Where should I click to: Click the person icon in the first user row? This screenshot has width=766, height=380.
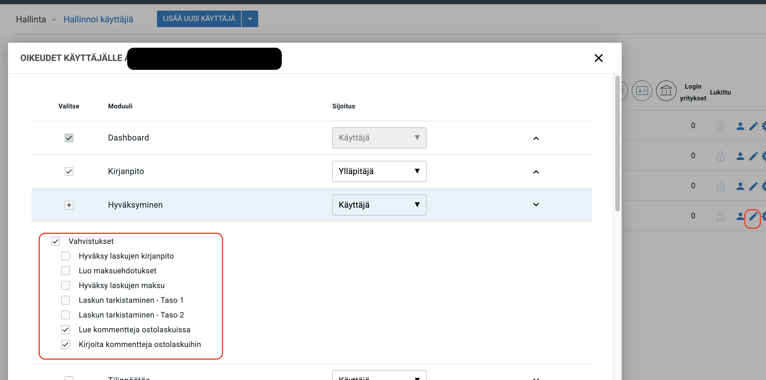[x=740, y=126]
